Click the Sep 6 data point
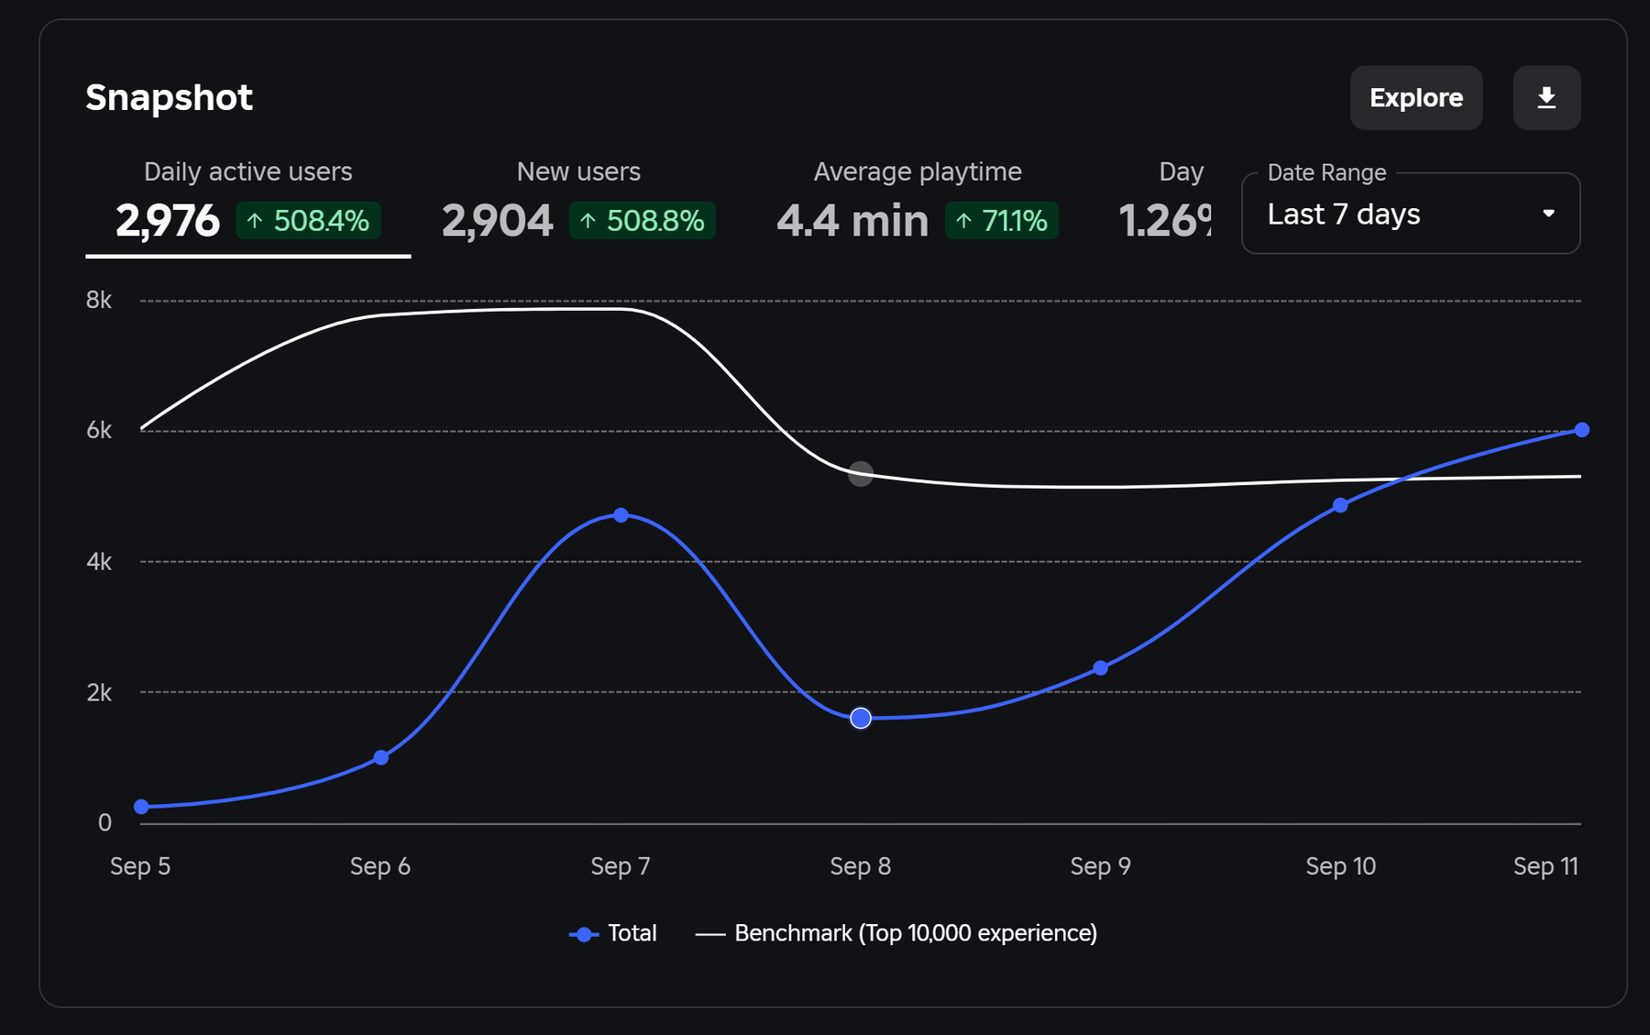 (x=381, y=757)
